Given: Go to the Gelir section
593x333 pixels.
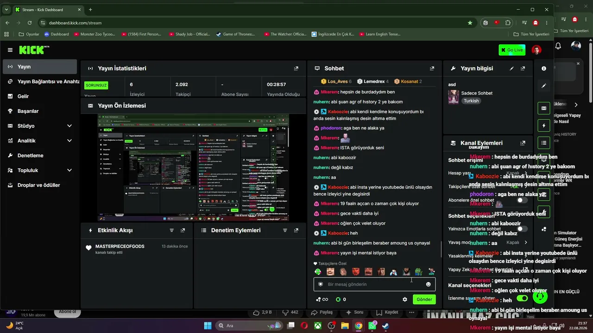Looking at the screenshot, I should pos(40,96).
